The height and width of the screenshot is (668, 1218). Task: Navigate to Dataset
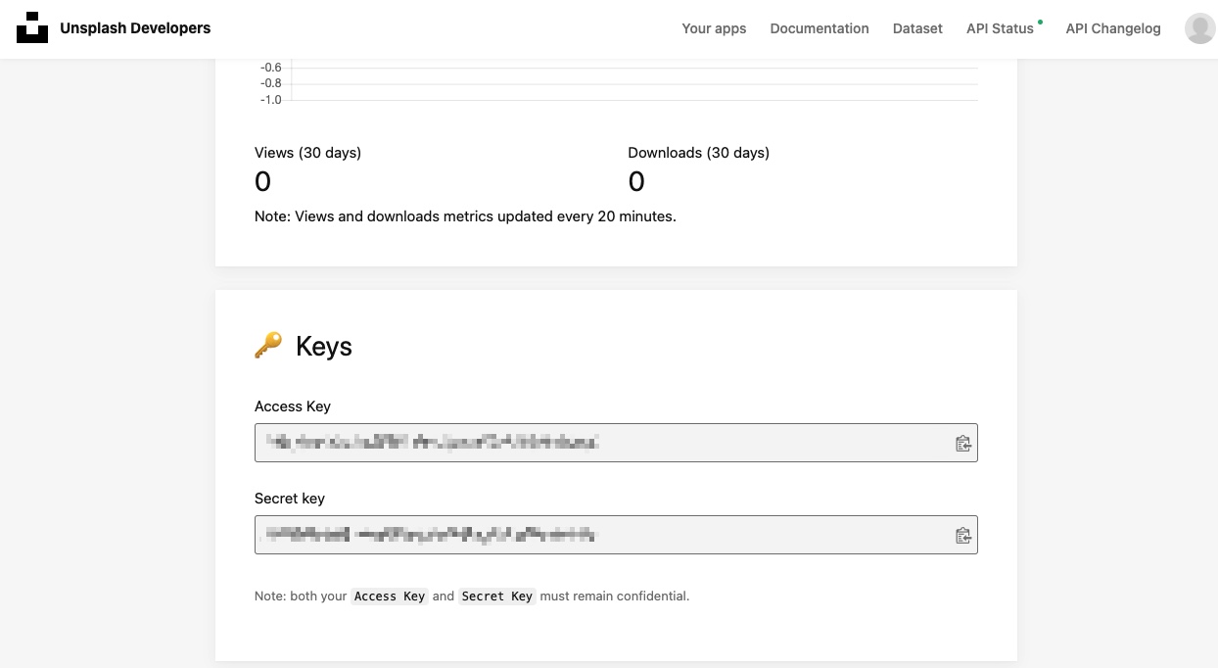point(917,28)
